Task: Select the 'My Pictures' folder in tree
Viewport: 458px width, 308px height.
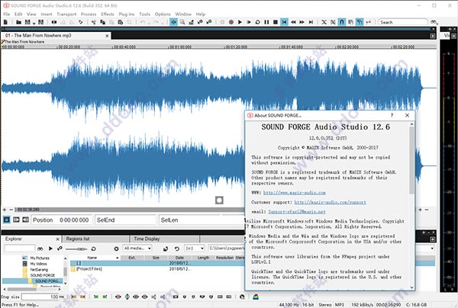Action: click(40, 258)
